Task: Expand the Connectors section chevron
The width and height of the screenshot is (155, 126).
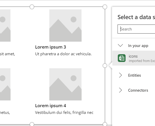Action: tap(120, 90)
